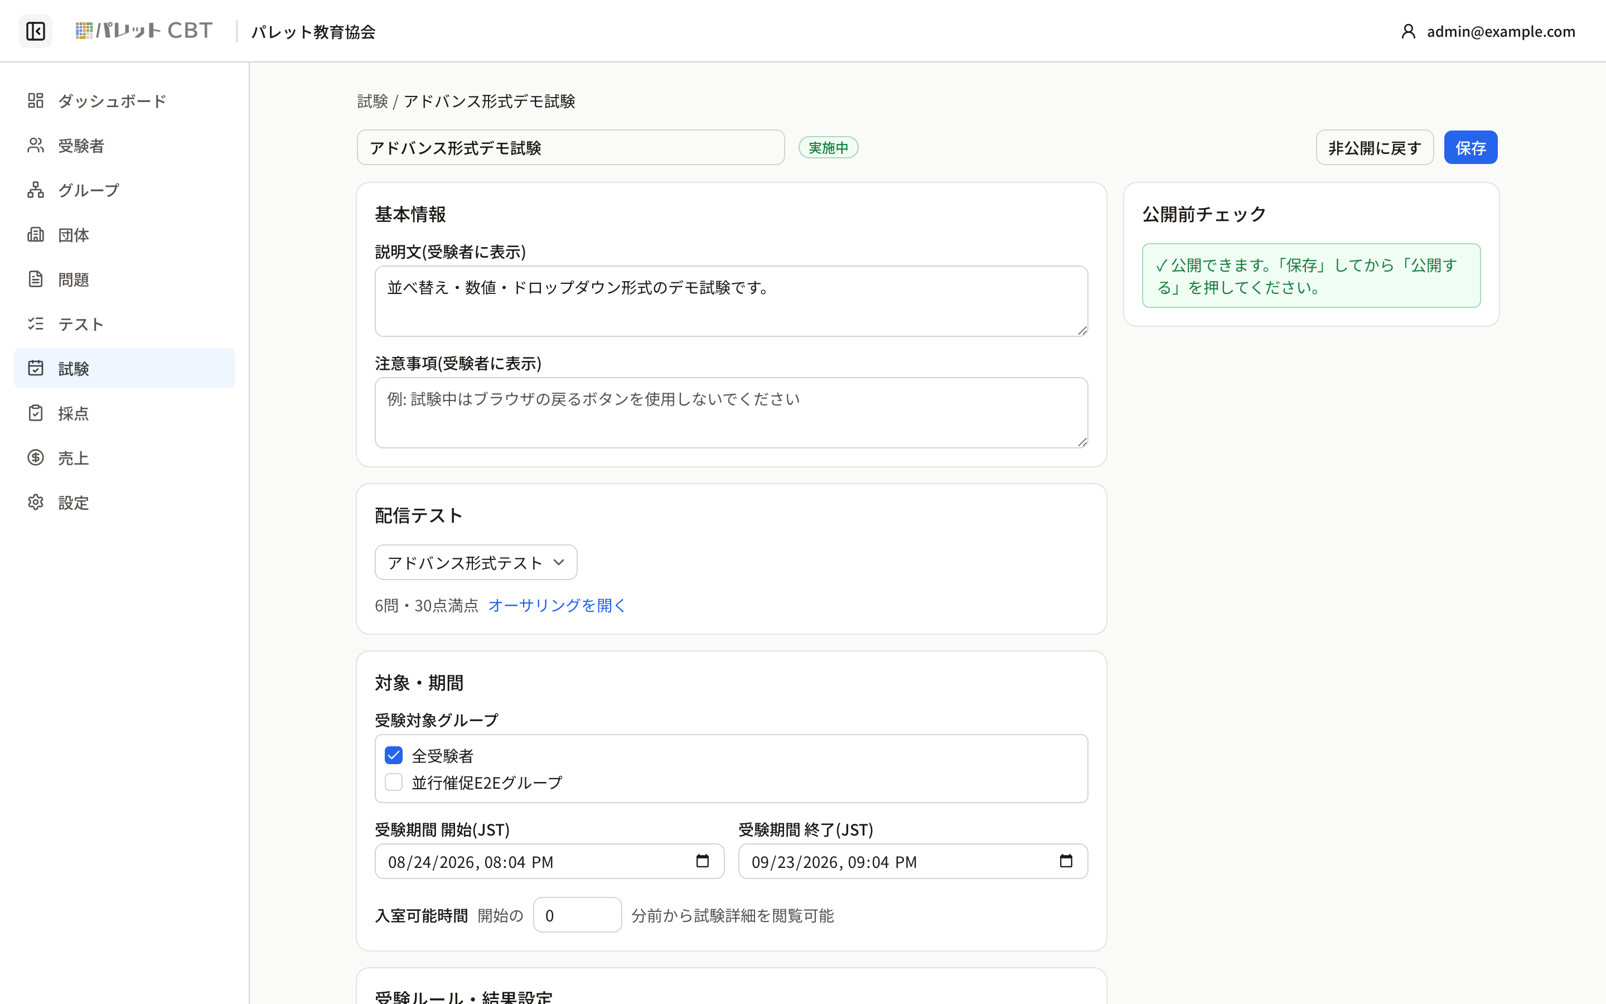
Task: Click the 公開前チェック heading
Action: [x=1204, y=214]
